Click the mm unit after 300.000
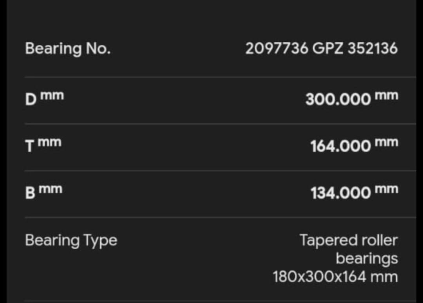Viewport: 423px width, 303px height. [386, 95]
